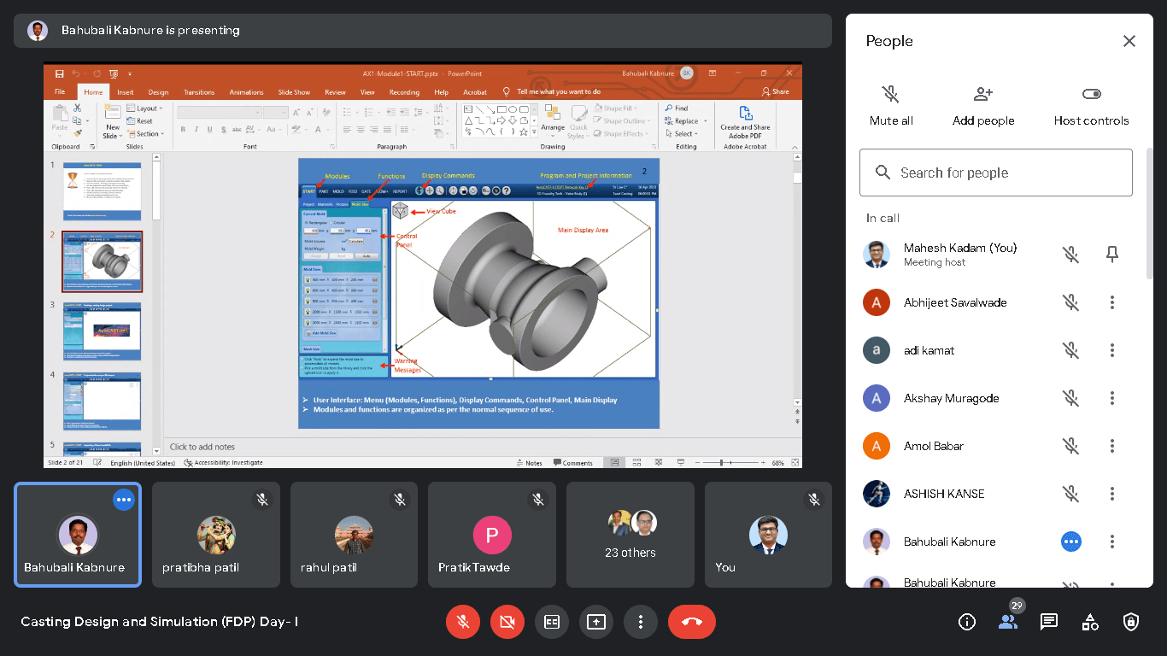Mute Abhijeet Savalwade's microphone
This screenshot has width=1167, height=656.
[x=1071, y=302]
